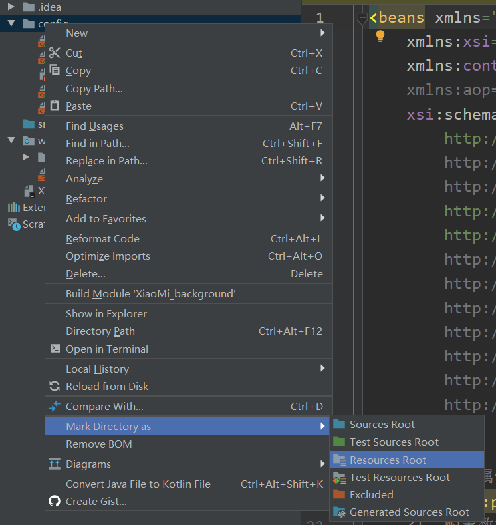Mark directory as Excluded
Viewport: 496px width, 525px height.
[407, 494]
